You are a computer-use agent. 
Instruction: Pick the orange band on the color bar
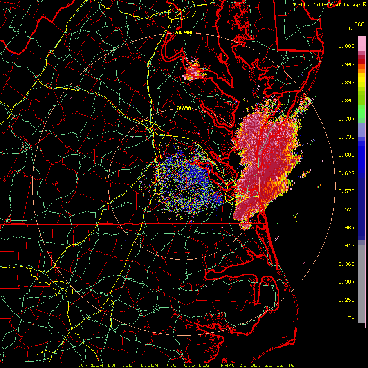click(361, 69)
